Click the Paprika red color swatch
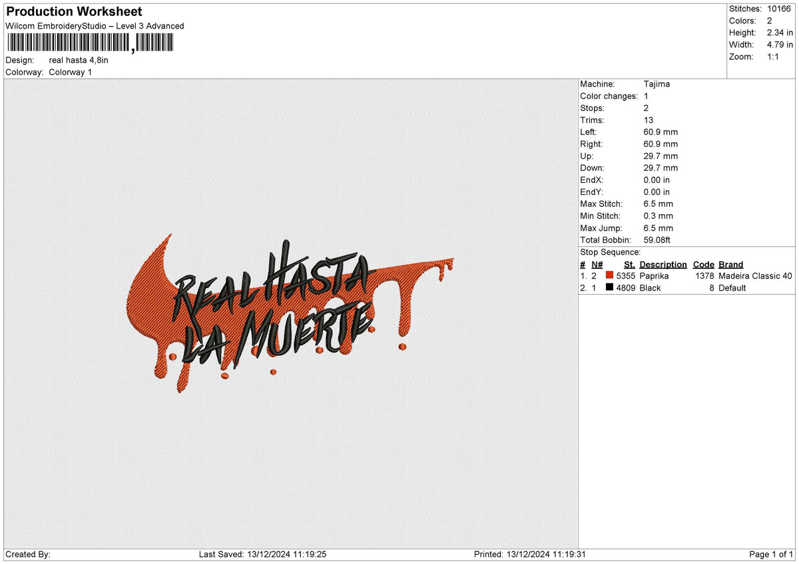Viewport: 799px width, 564px height. 609,275
